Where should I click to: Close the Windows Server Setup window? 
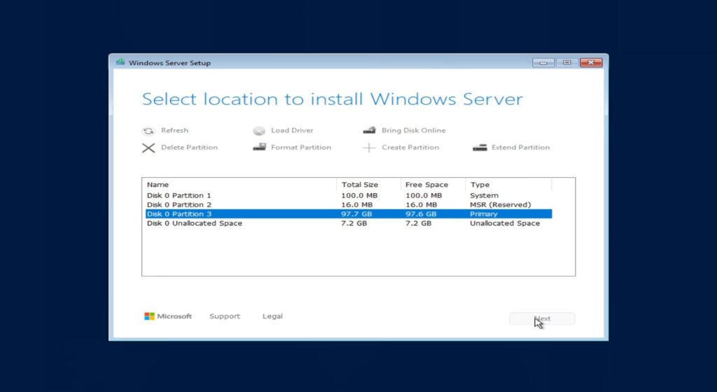(x=591, y=62)
